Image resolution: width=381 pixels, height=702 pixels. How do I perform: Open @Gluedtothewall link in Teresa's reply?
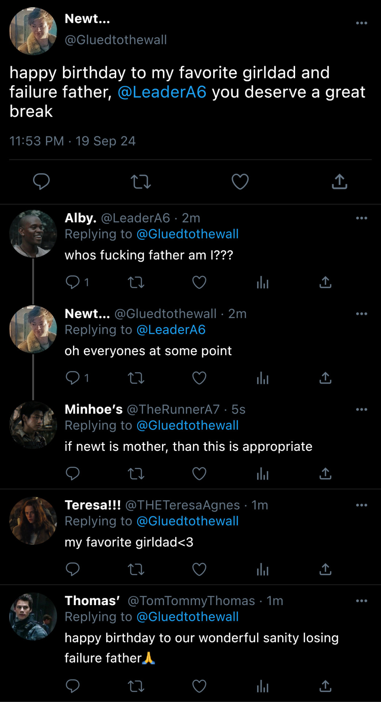(x=187, y=521)
